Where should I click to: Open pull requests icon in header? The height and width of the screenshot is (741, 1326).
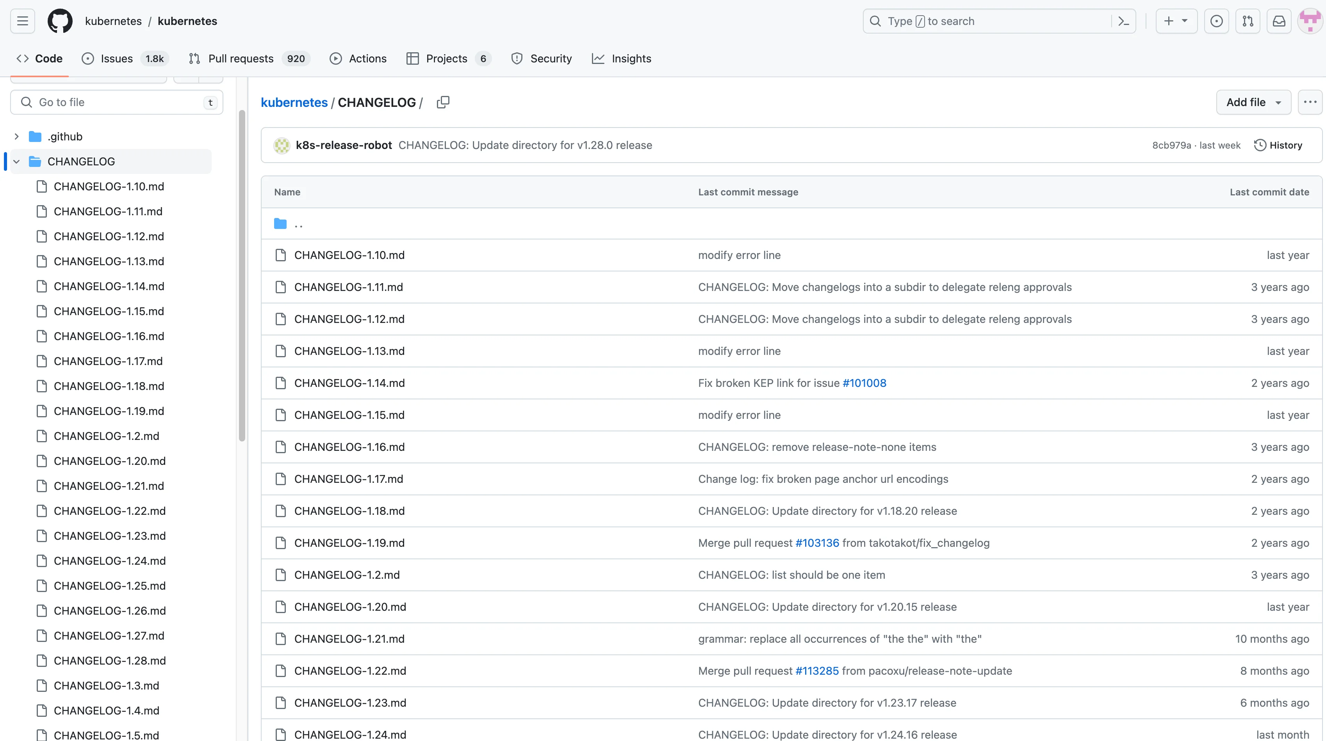(x=1248, y=21)
